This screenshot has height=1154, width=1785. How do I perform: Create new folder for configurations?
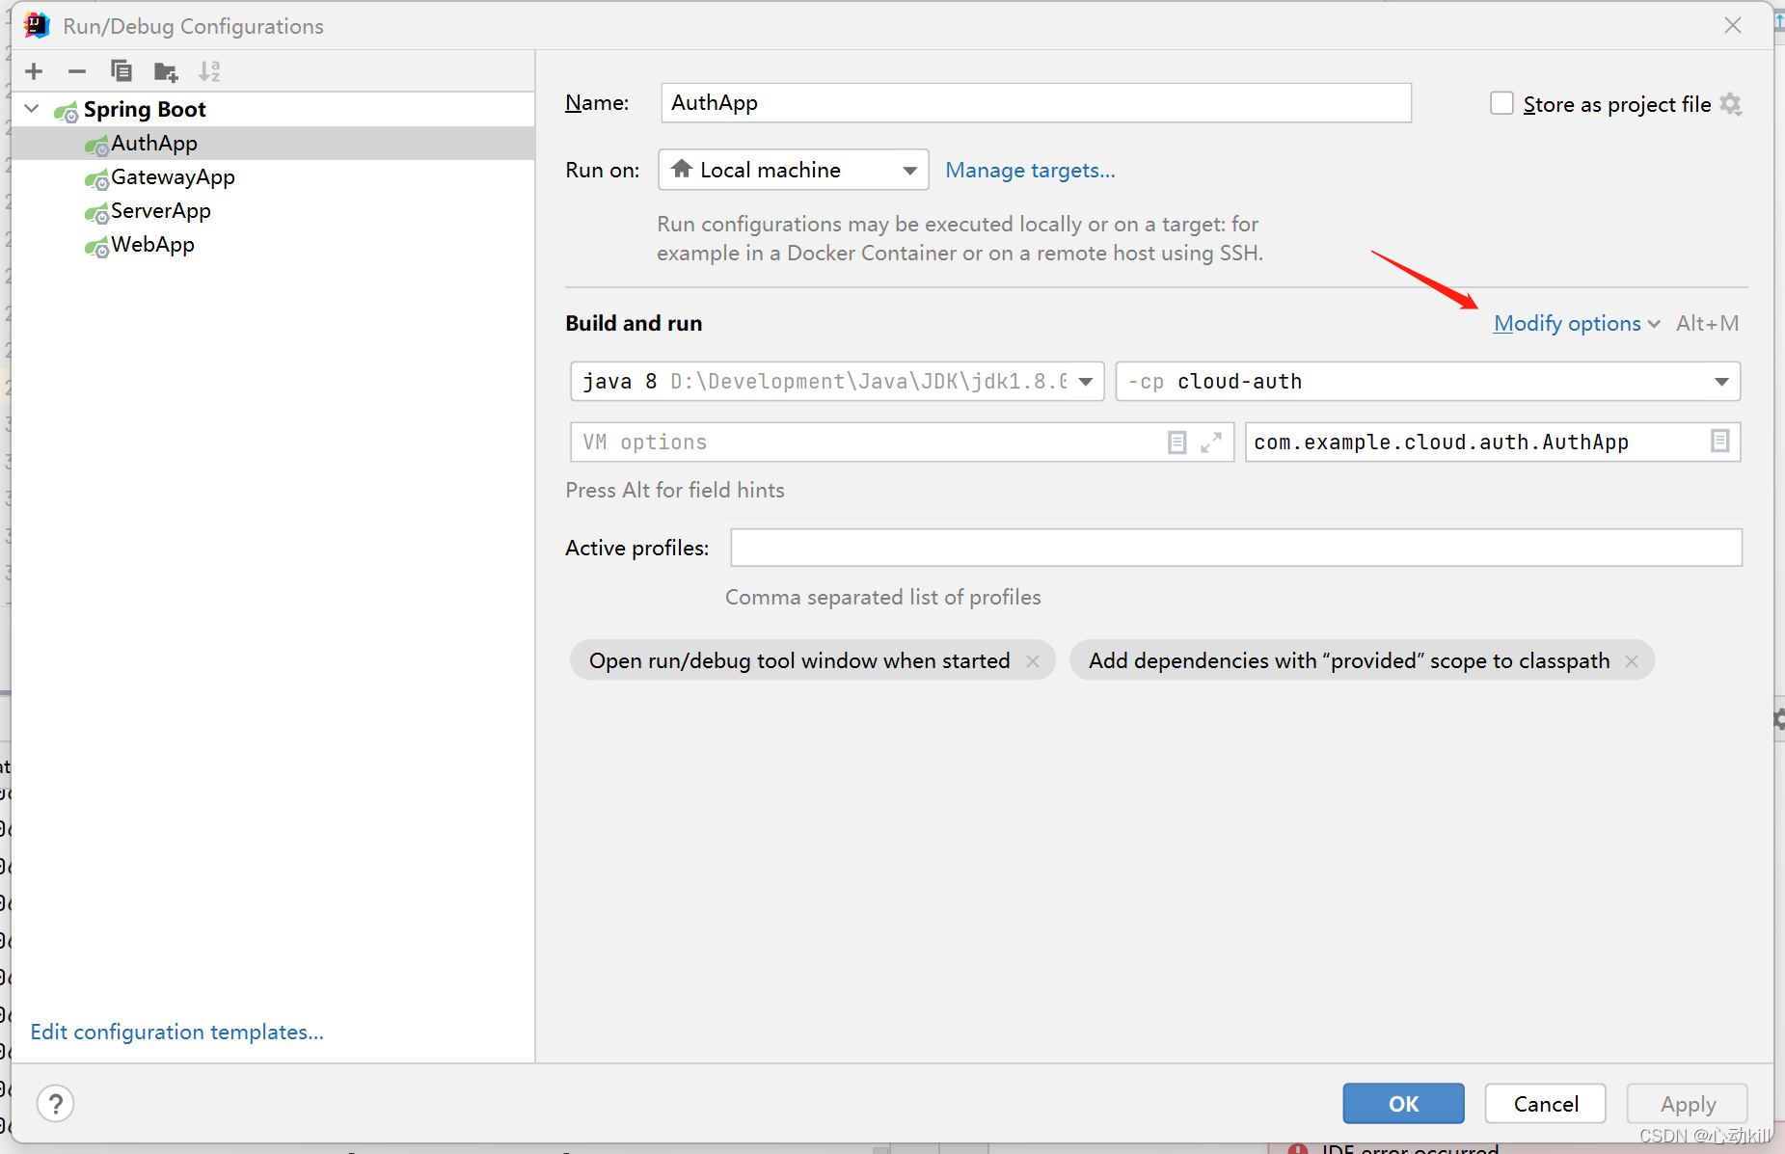coord(166,71)
